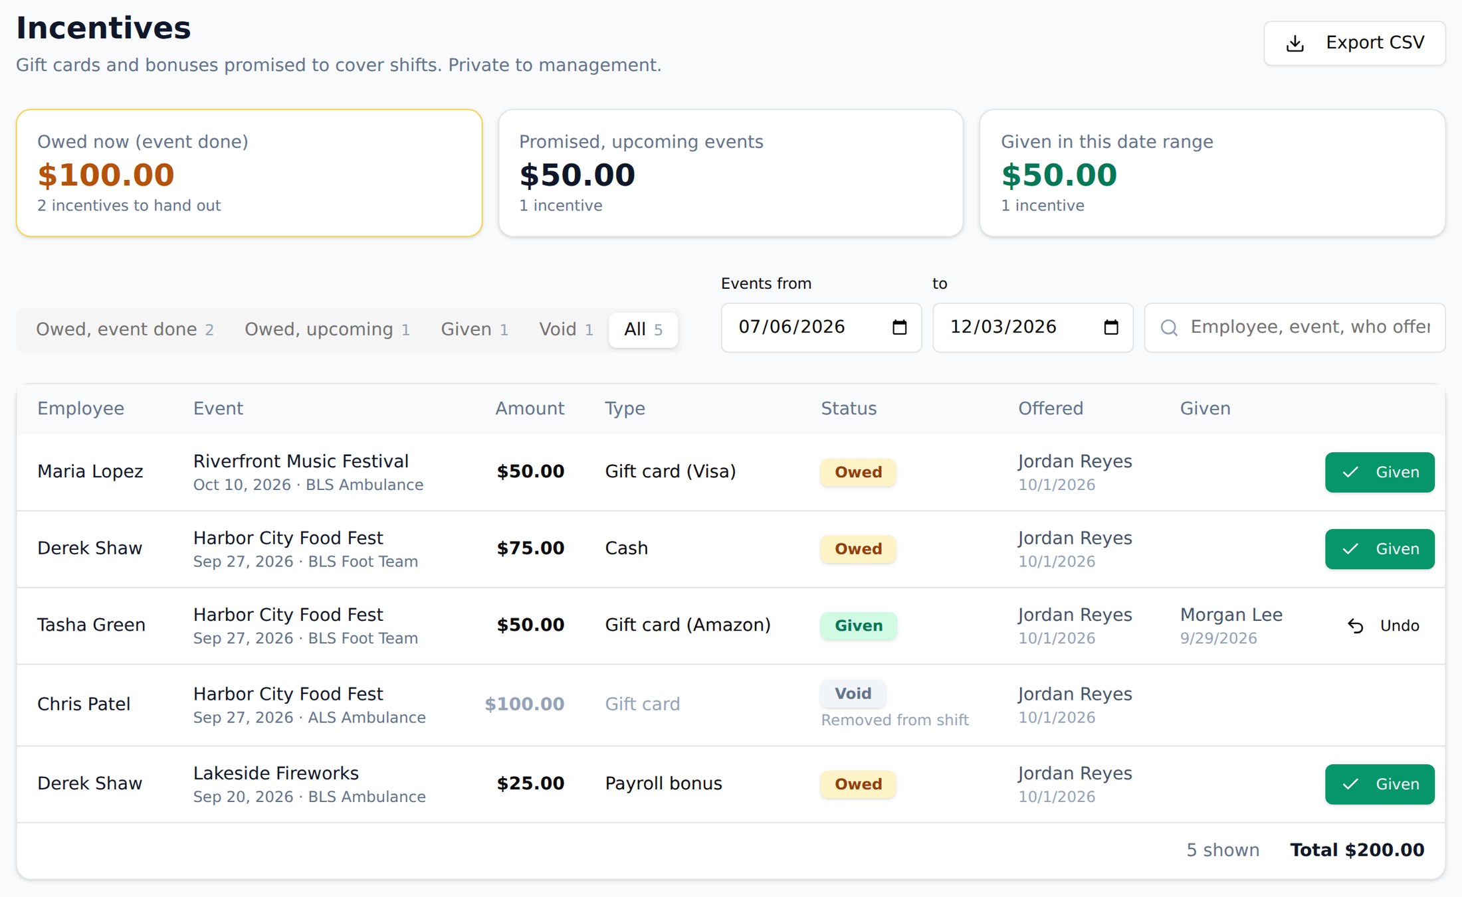Click the search magnifier icon
The height and width of the screenshot is (897, 1462).
pos(1169,328)
